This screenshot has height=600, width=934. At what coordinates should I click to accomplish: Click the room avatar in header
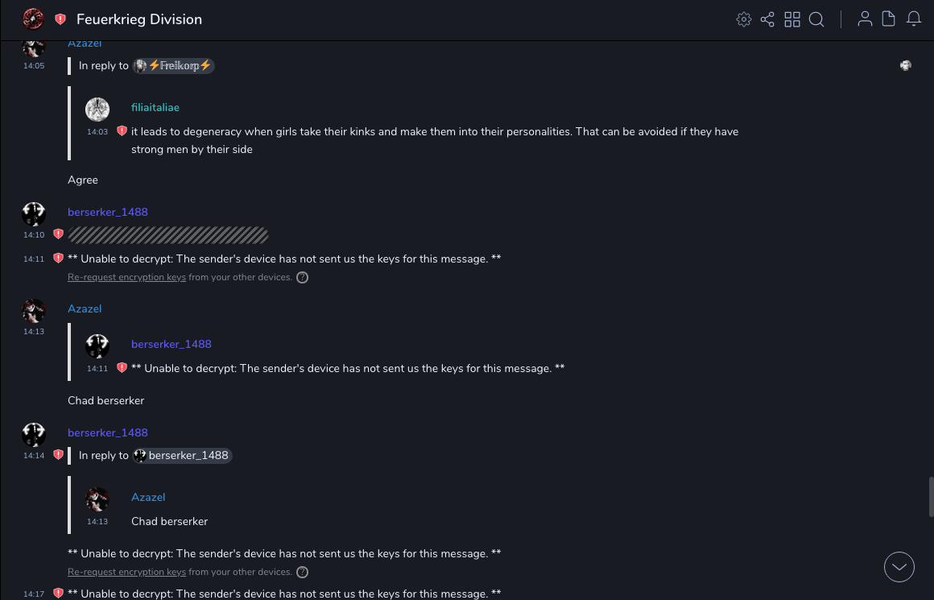(33, 19)
